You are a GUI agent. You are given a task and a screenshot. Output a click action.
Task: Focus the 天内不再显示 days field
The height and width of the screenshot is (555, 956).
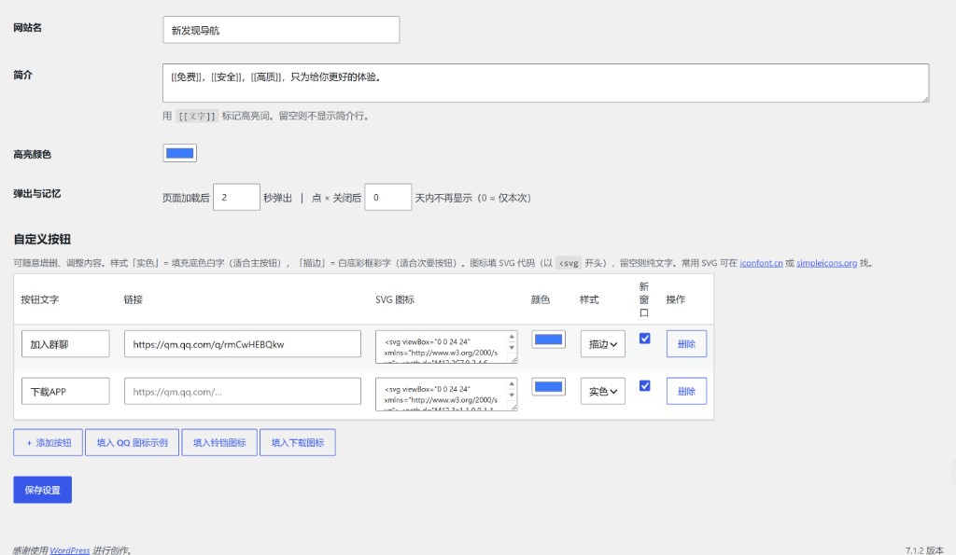388,198
